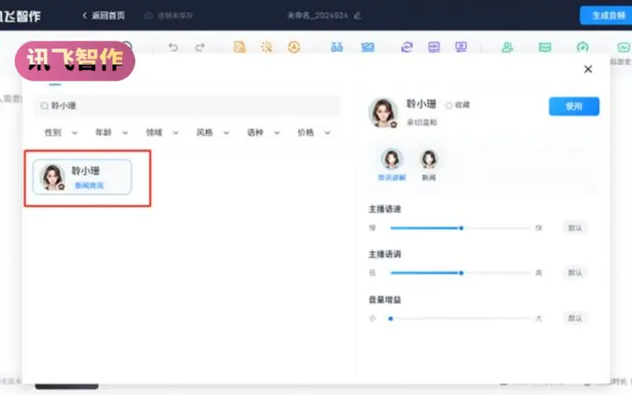The image size is (632, 395).
Task: Open the green rectangular banner icon
Action: point(545,47)
